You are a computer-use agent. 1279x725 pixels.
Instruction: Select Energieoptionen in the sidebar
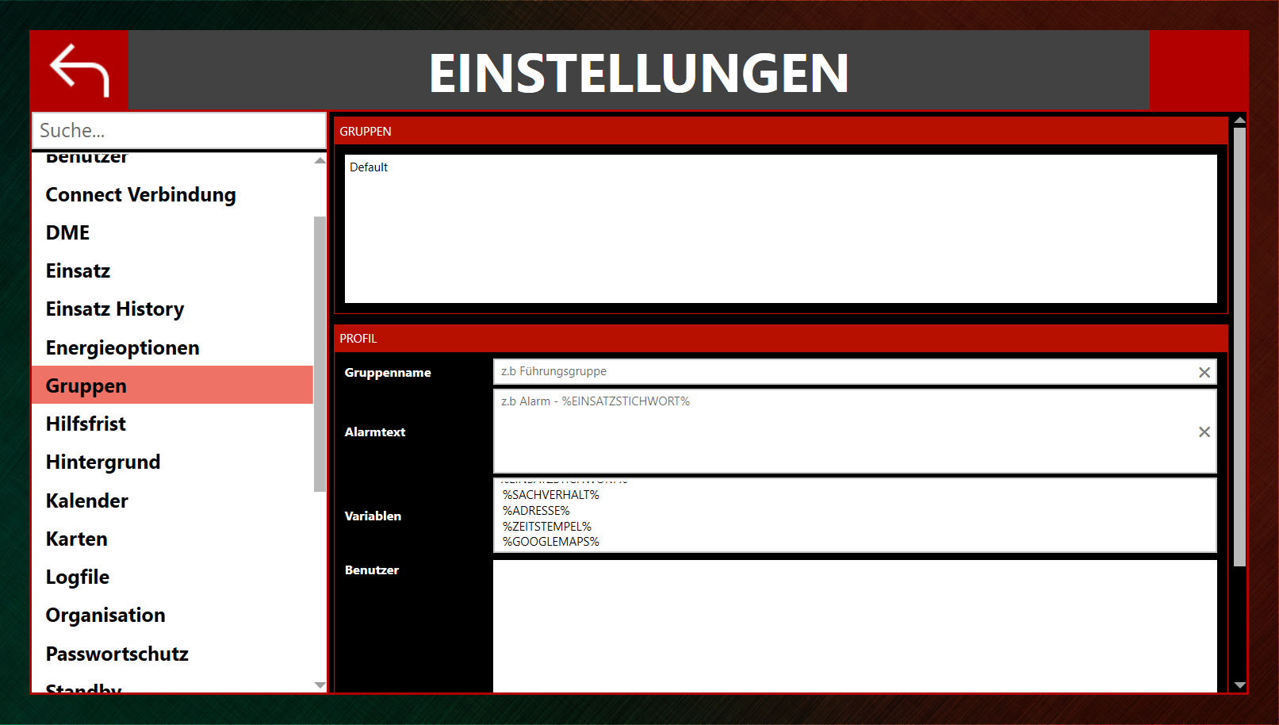point(121,347)
